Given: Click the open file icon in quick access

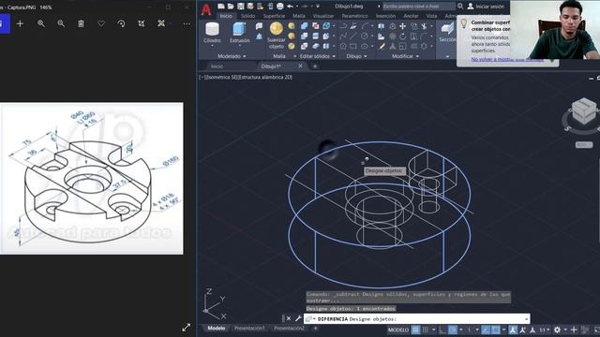Looking at the screenshot, I should pyautogui.click(x=231, y=7).
